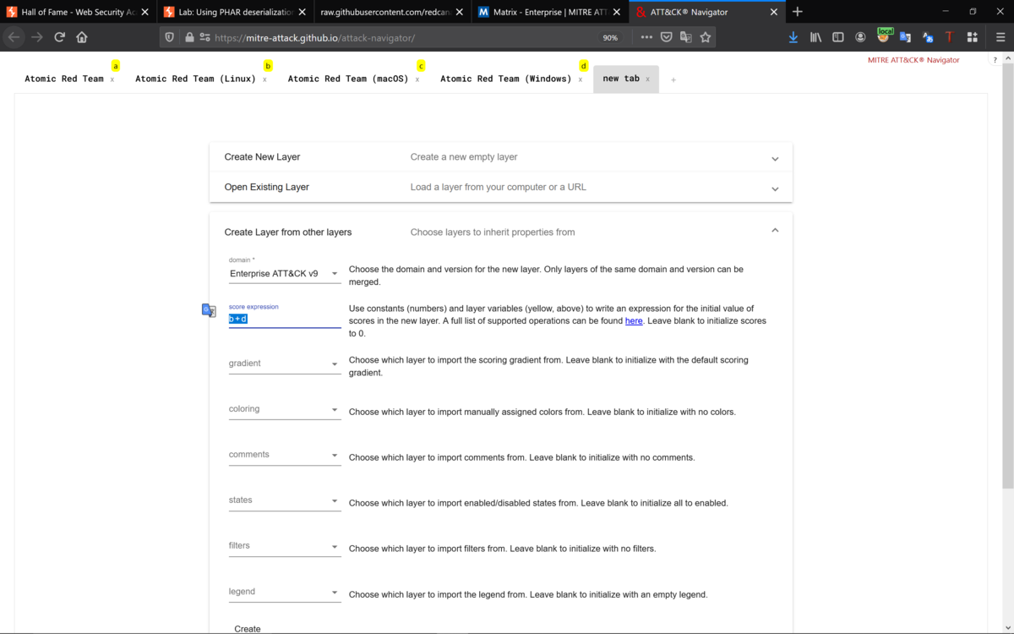Open comments layer dropdown

tap(285, 455)
